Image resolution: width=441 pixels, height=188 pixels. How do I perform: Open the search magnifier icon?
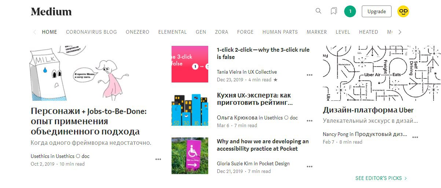[319, 11]
